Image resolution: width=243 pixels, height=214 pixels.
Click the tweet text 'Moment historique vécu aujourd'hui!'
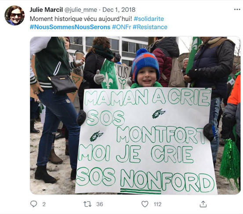click(81, 19)
